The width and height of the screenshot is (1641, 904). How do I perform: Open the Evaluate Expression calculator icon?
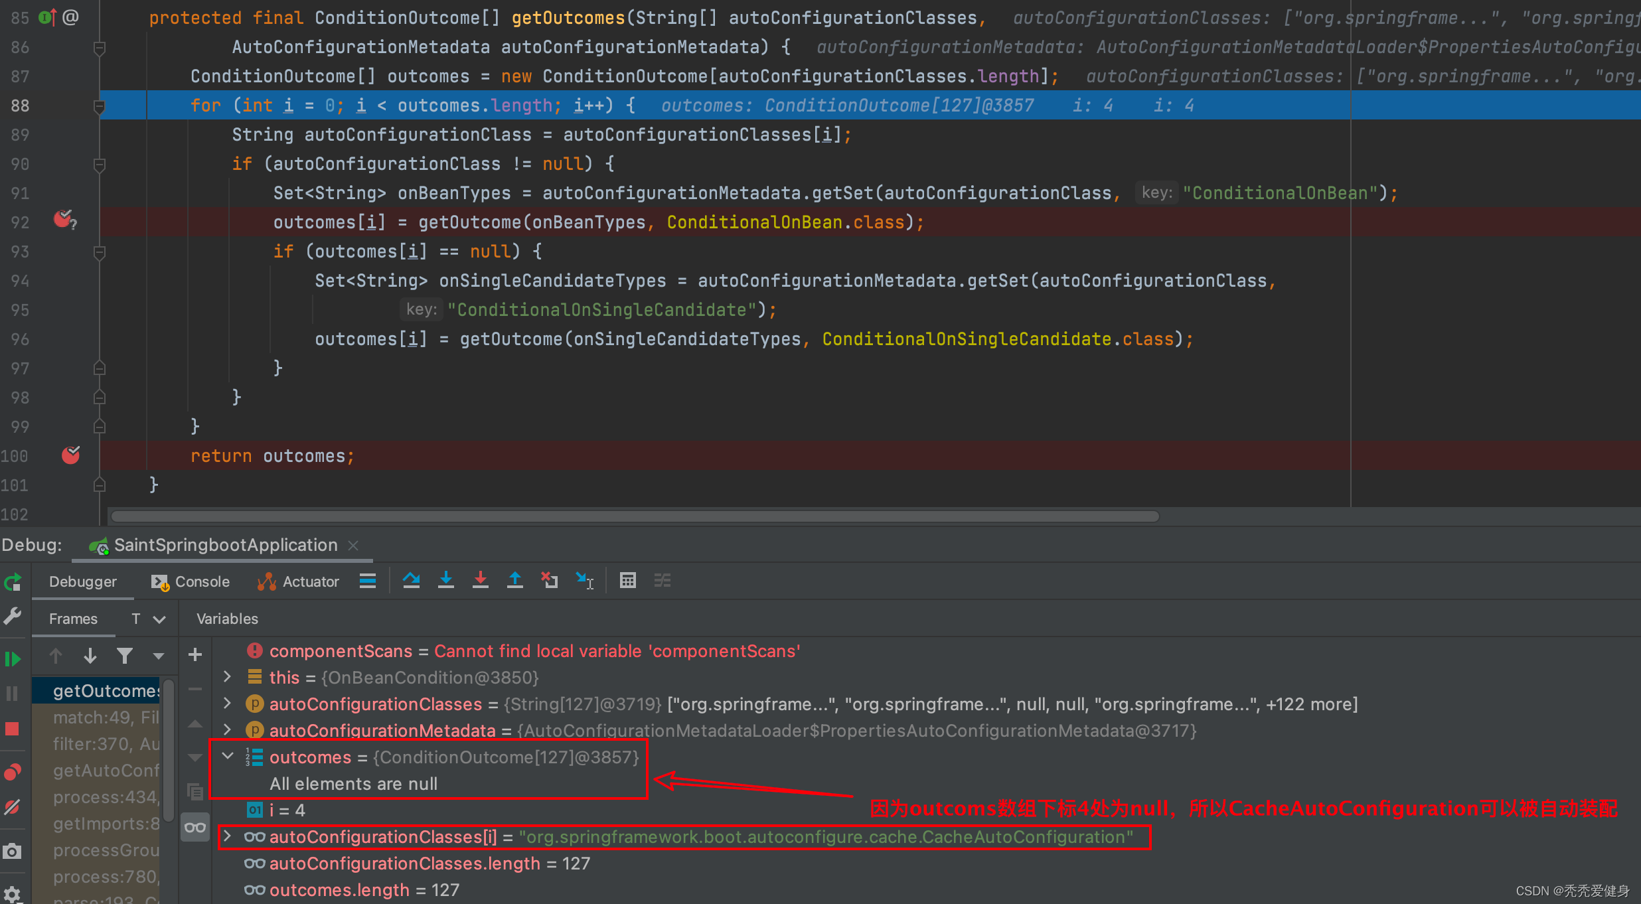click(x=627, y=581)
